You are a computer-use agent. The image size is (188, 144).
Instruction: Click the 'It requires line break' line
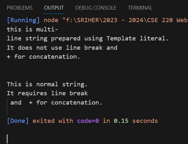tap(47, 94)
